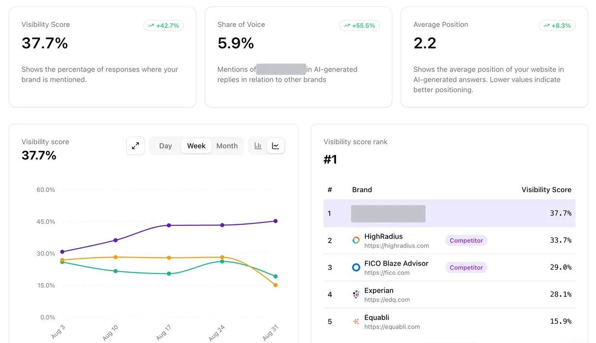Click the green line point at Aug 17
Image resolution: width=596 pixels, height=343 pixels.
[169, 274]
